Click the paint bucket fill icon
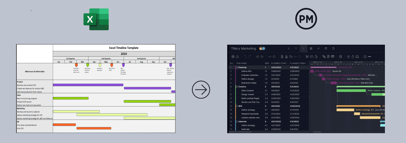 [291, 57]
